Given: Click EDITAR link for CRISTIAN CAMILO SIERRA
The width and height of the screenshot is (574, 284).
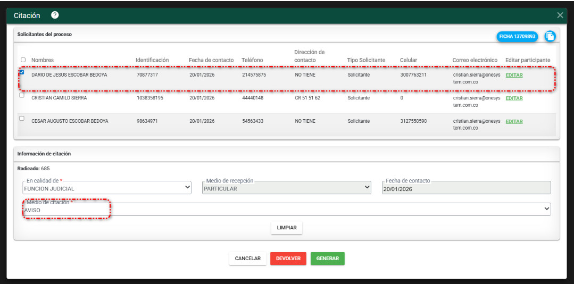Looking at the screenshot, I should (514, 98).
